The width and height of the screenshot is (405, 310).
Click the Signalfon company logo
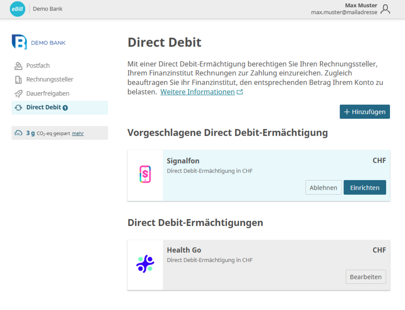145,174
